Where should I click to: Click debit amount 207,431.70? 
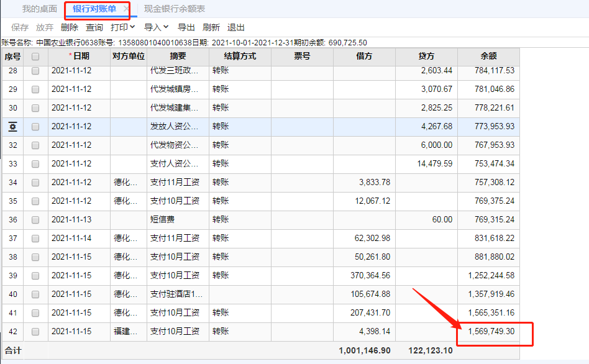coord(370,312)
